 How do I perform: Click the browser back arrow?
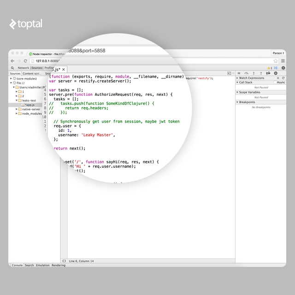[12, 61]
